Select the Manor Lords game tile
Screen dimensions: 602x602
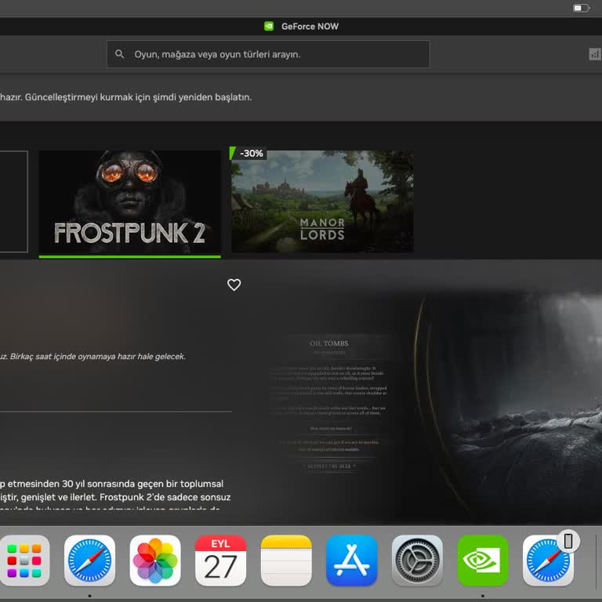point(322,201)
